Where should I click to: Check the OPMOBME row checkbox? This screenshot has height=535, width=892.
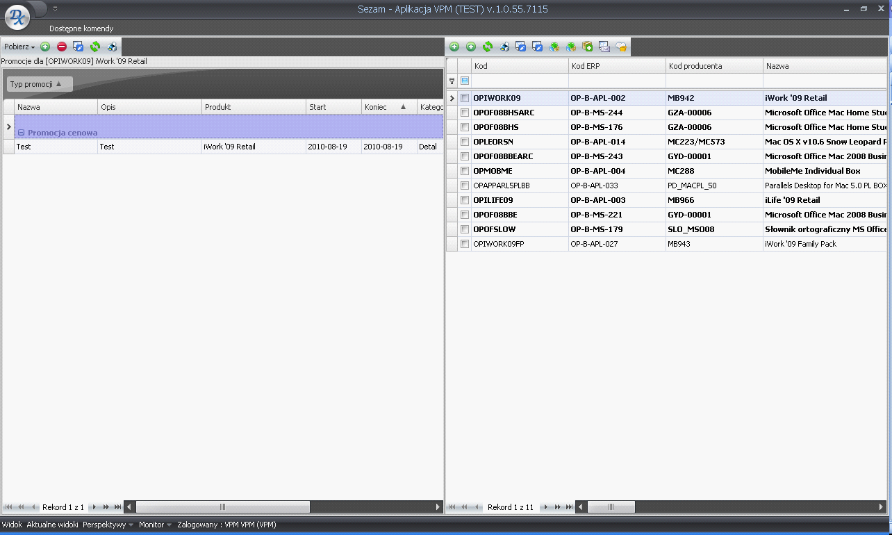465,171
